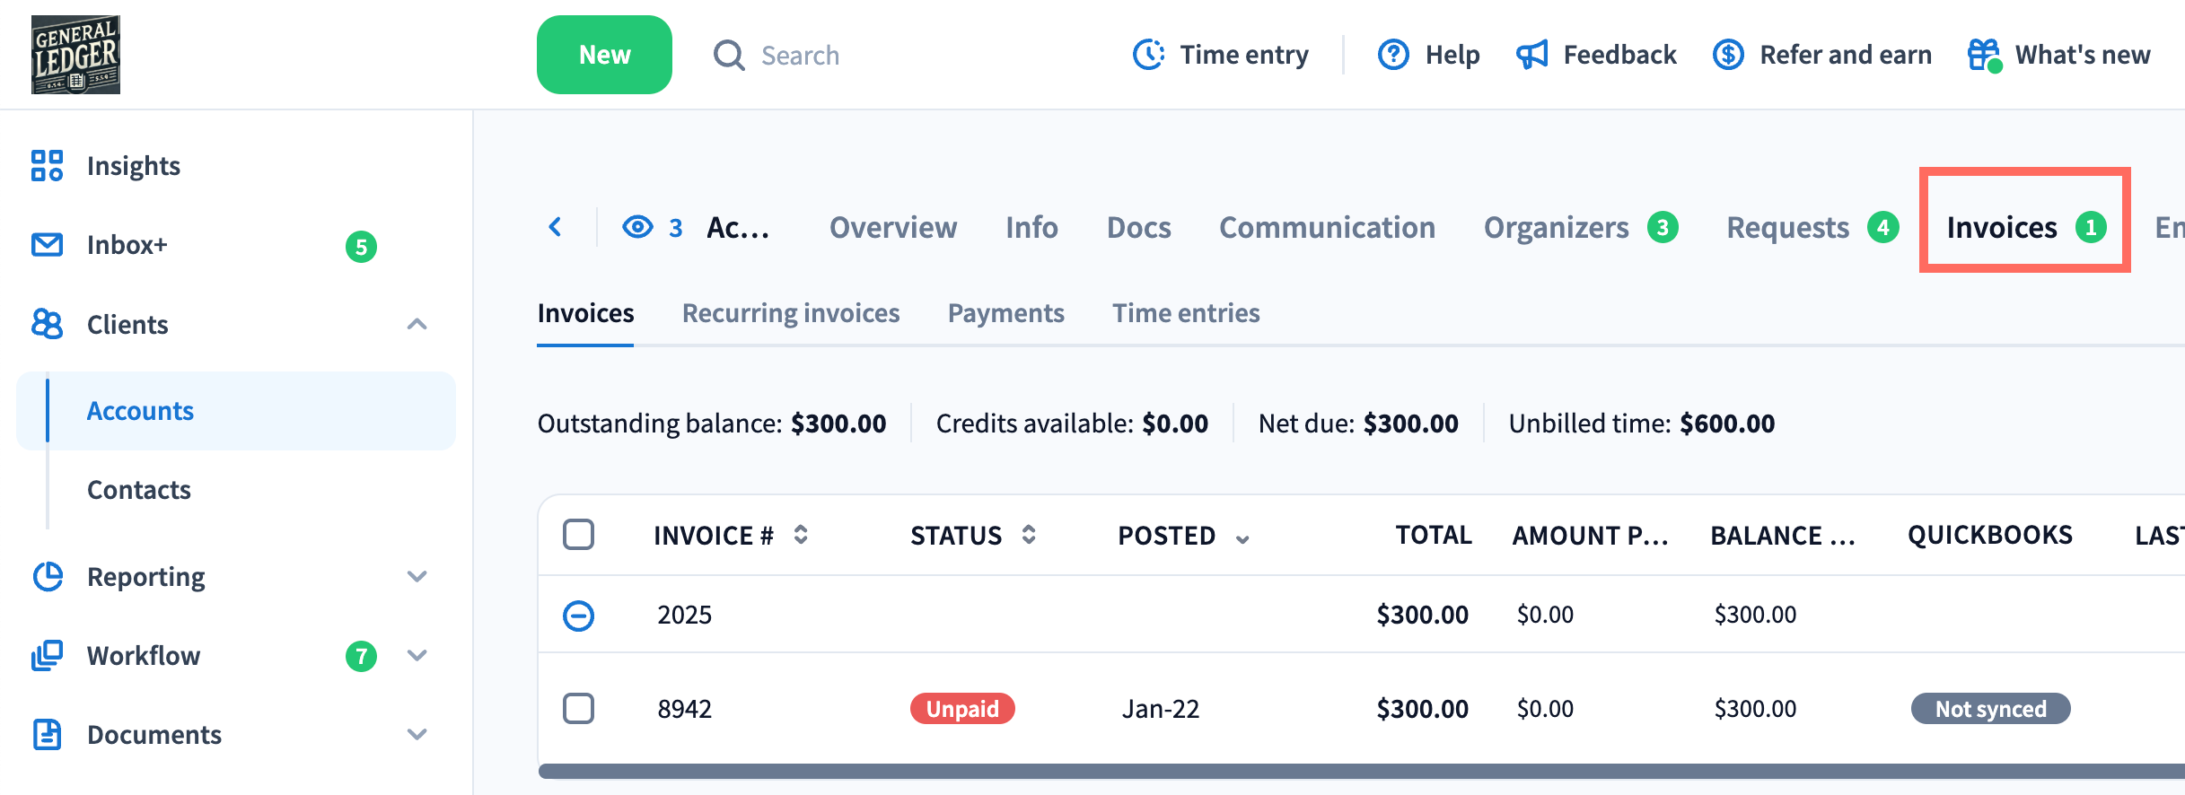Click the green New button

(x=604, y=55)
